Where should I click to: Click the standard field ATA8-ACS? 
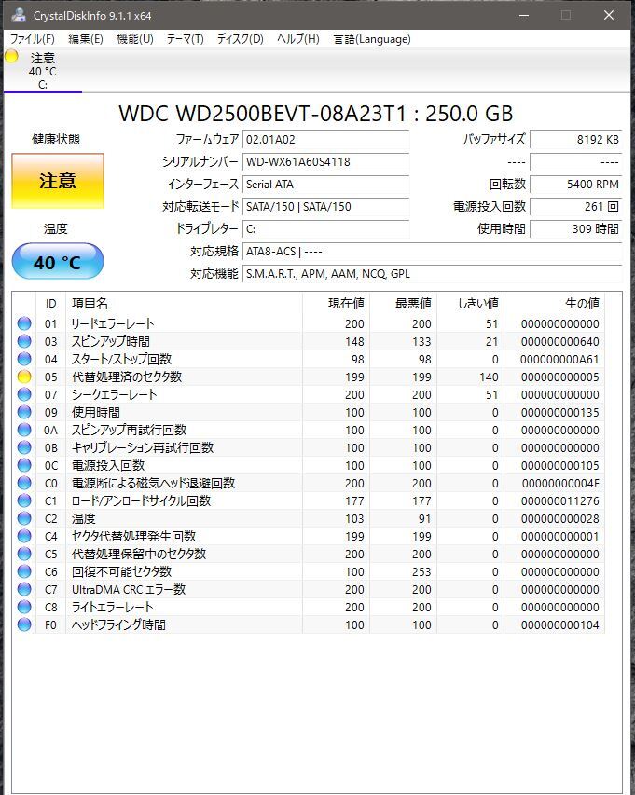432,251
